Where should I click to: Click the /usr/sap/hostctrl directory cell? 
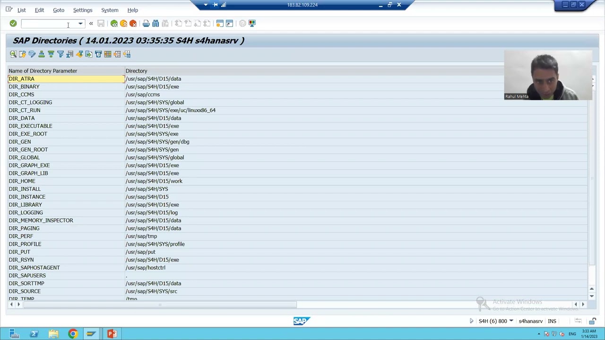tap(145, 268)
